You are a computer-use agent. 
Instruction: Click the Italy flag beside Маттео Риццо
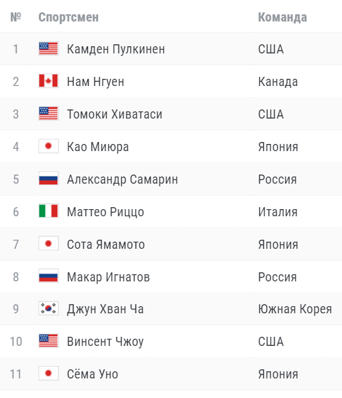click(x=48, y=211)
